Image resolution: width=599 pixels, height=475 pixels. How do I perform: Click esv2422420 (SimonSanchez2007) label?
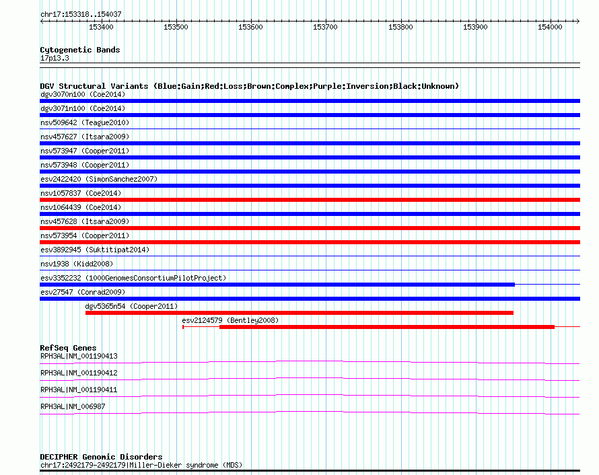tap(99, 179)
